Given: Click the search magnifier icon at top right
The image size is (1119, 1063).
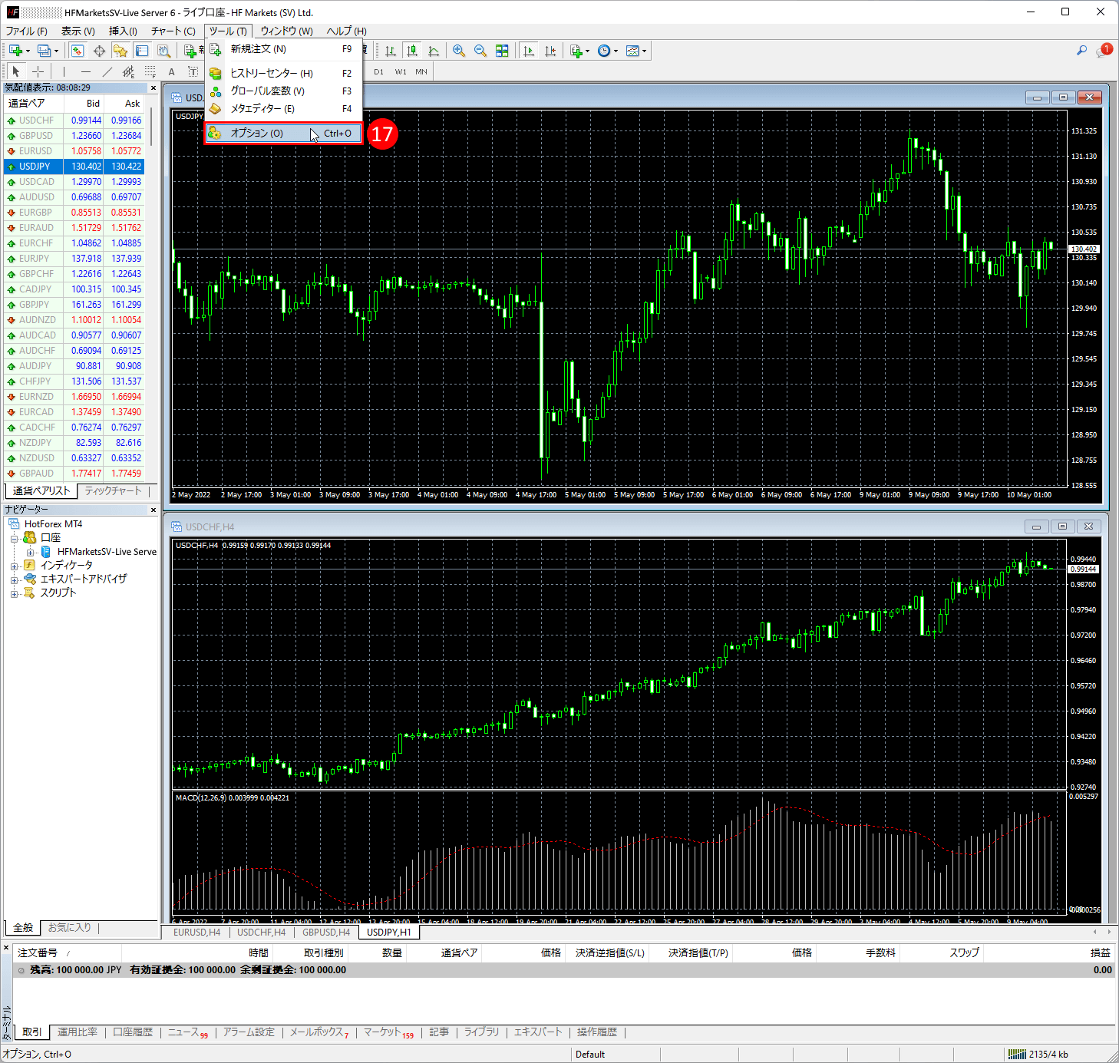Looking at the screenshot, I should (x=1081, y=51).
